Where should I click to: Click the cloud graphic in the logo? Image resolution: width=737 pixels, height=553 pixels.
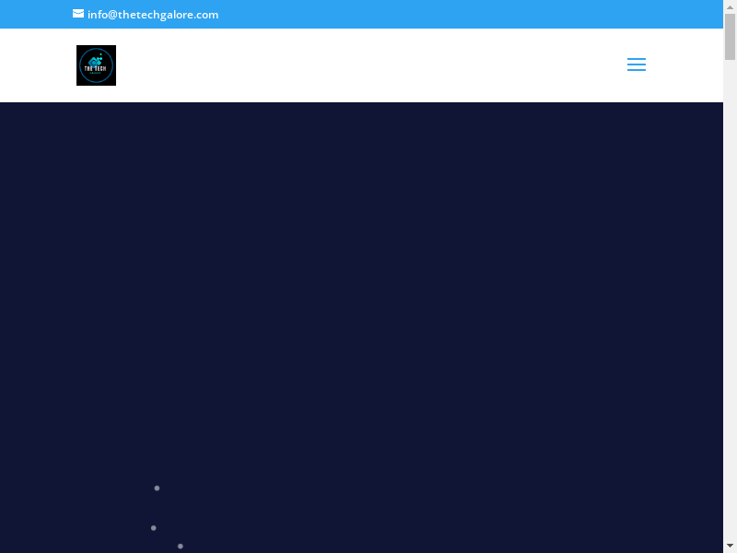coord(96,59)
